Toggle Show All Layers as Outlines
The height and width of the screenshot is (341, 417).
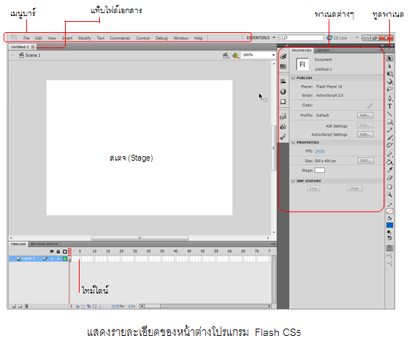click(x=64, y=251)
